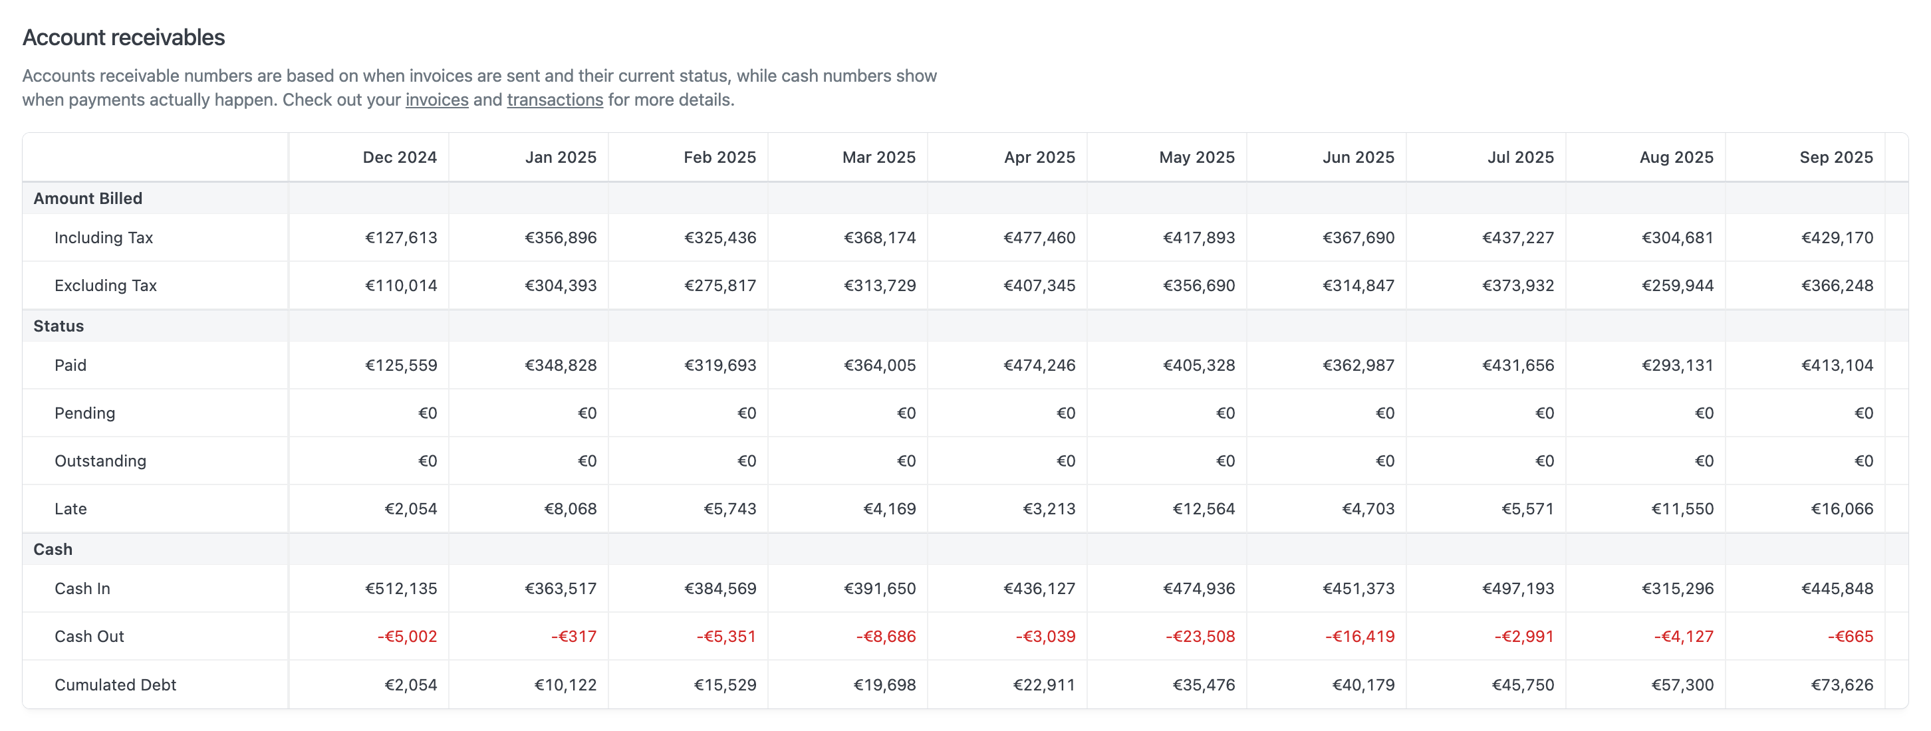Image resolution: width=1931 pixels, height=731 pixels.
Task: Click the Pending row label
Action: (x=84, y=413)
